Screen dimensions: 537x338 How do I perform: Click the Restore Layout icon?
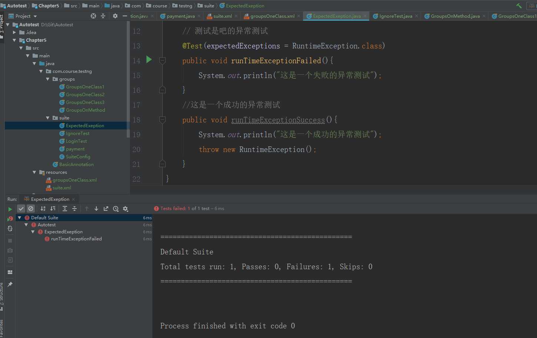(10, 272)
